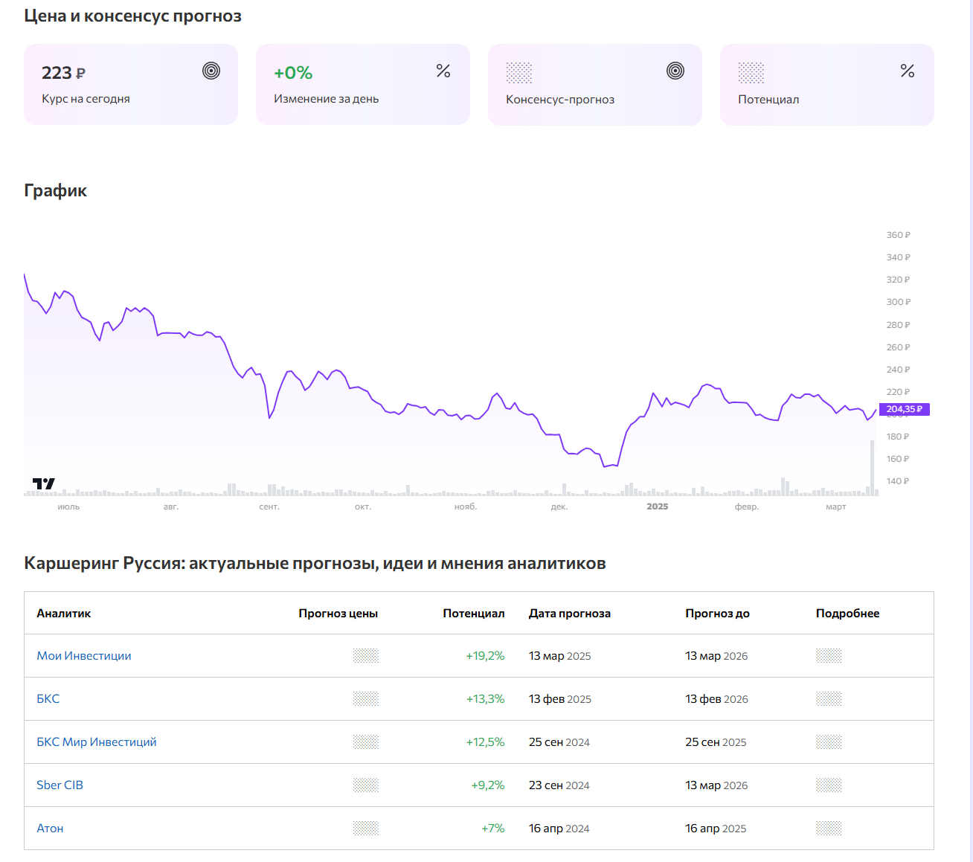
Task: Open the Мои Инвестиции analyst link
Action: click(84, 656)
